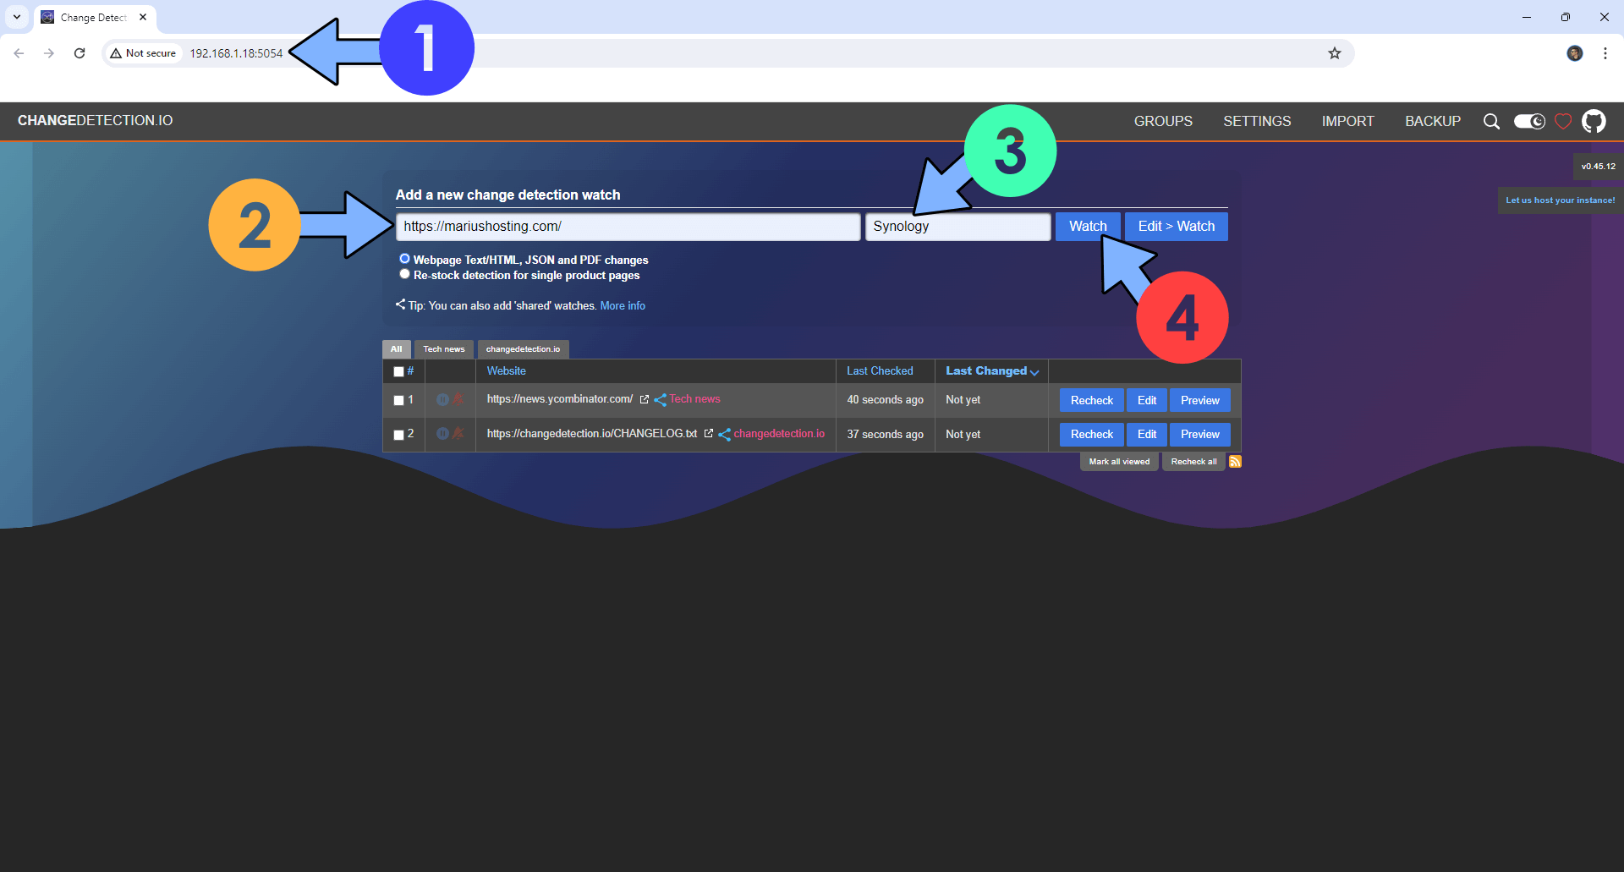Image resolution: width=1624 pixels, height=872 pixels.
Task: Switch to the Tech news tab
Action: pos(443,349)
